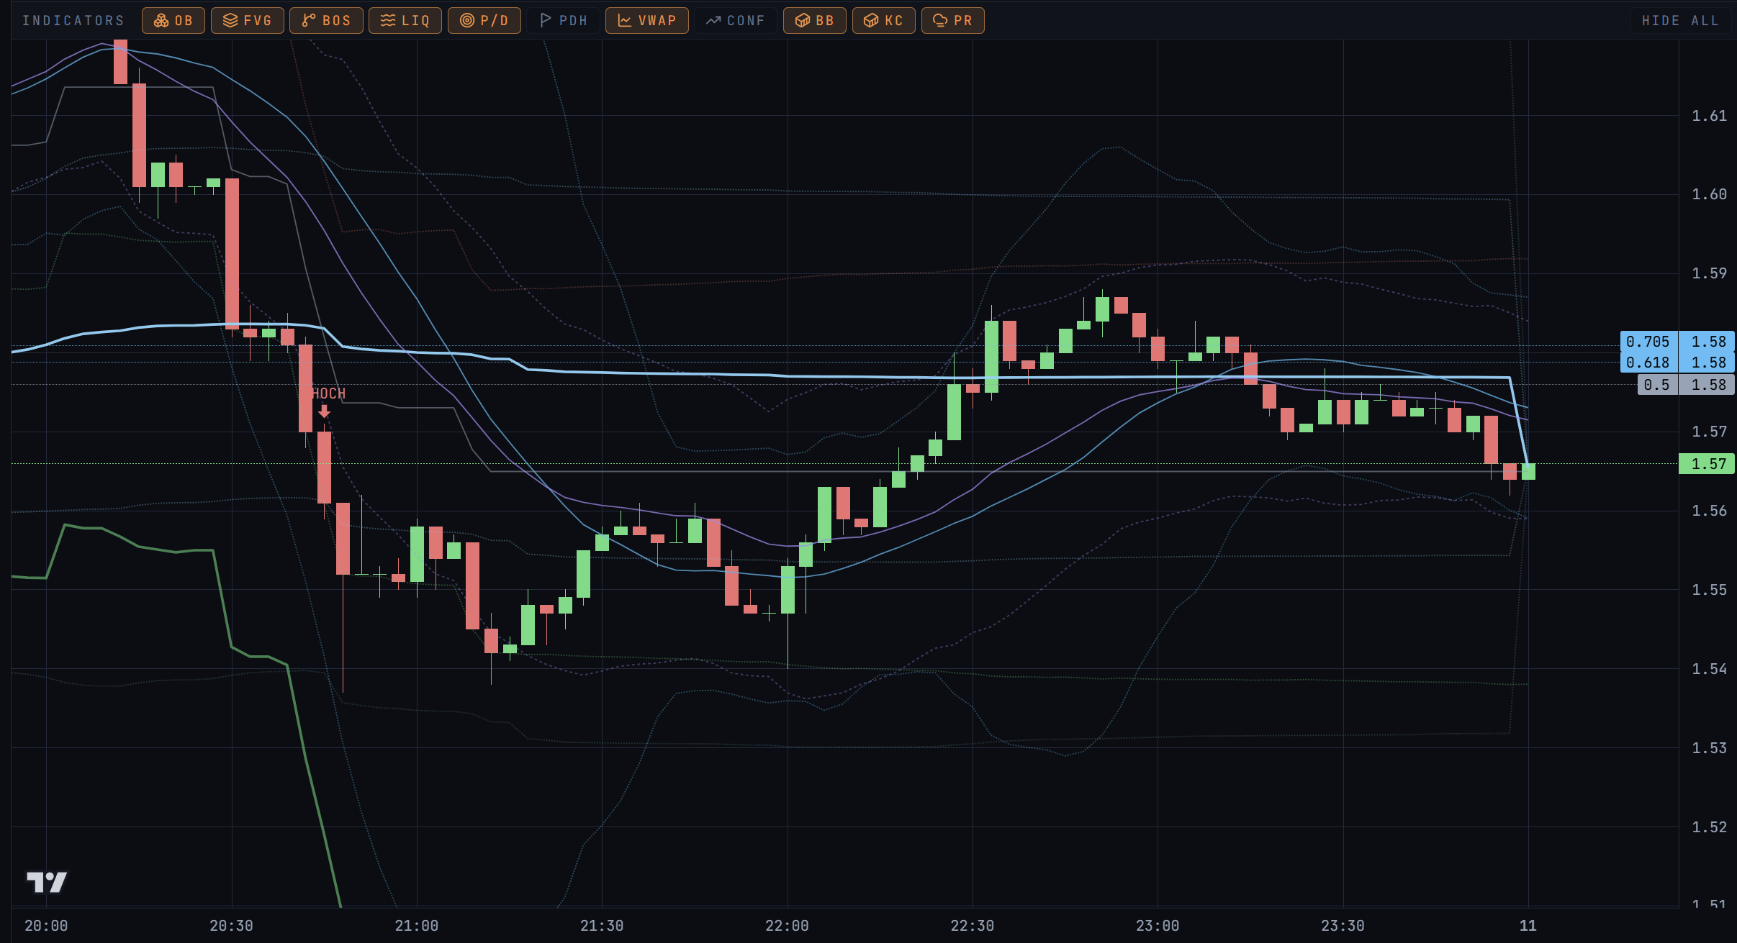Click the green current price 1.57 tag
The width and height of the screenshot is (1737, 943).
pos(1707,464)
